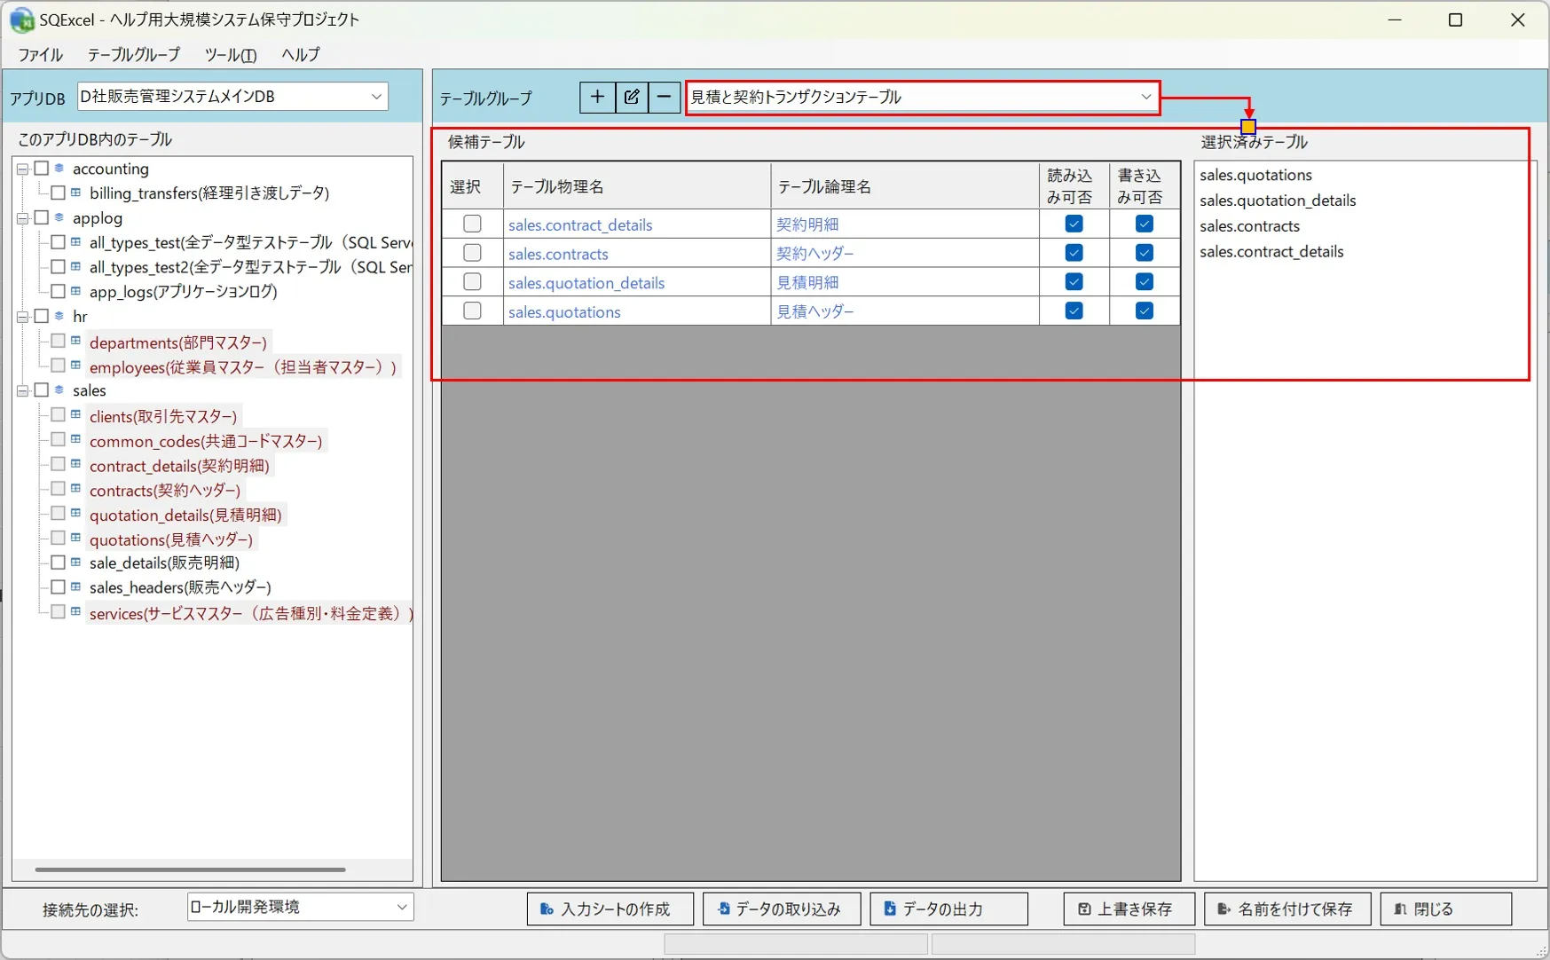This screenshot has height=960, width=1550.
Task: Open the ヘルプ menu
Action: (x=301, y=54)
